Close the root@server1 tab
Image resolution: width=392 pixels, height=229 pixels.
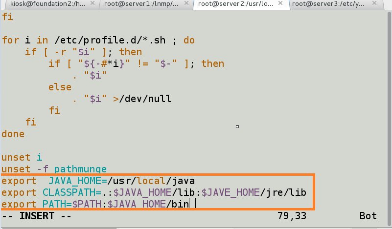186,3
